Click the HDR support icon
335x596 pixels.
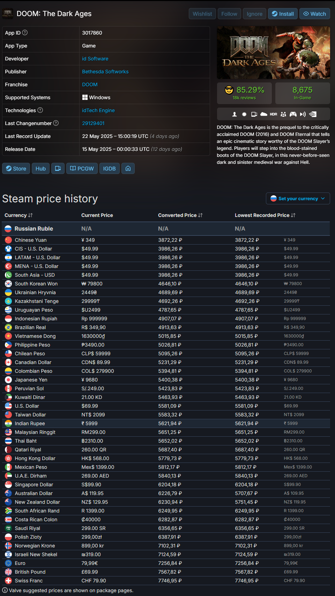coord(274,114)
